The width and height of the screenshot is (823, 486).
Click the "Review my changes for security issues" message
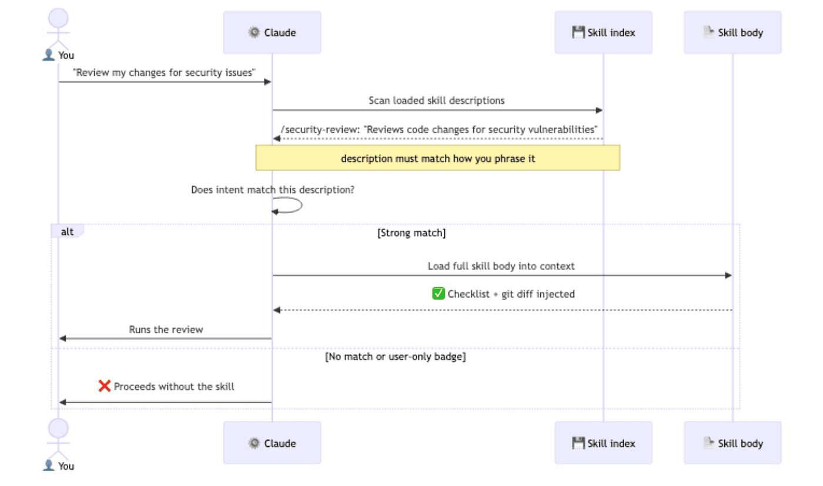click(164, 72)
